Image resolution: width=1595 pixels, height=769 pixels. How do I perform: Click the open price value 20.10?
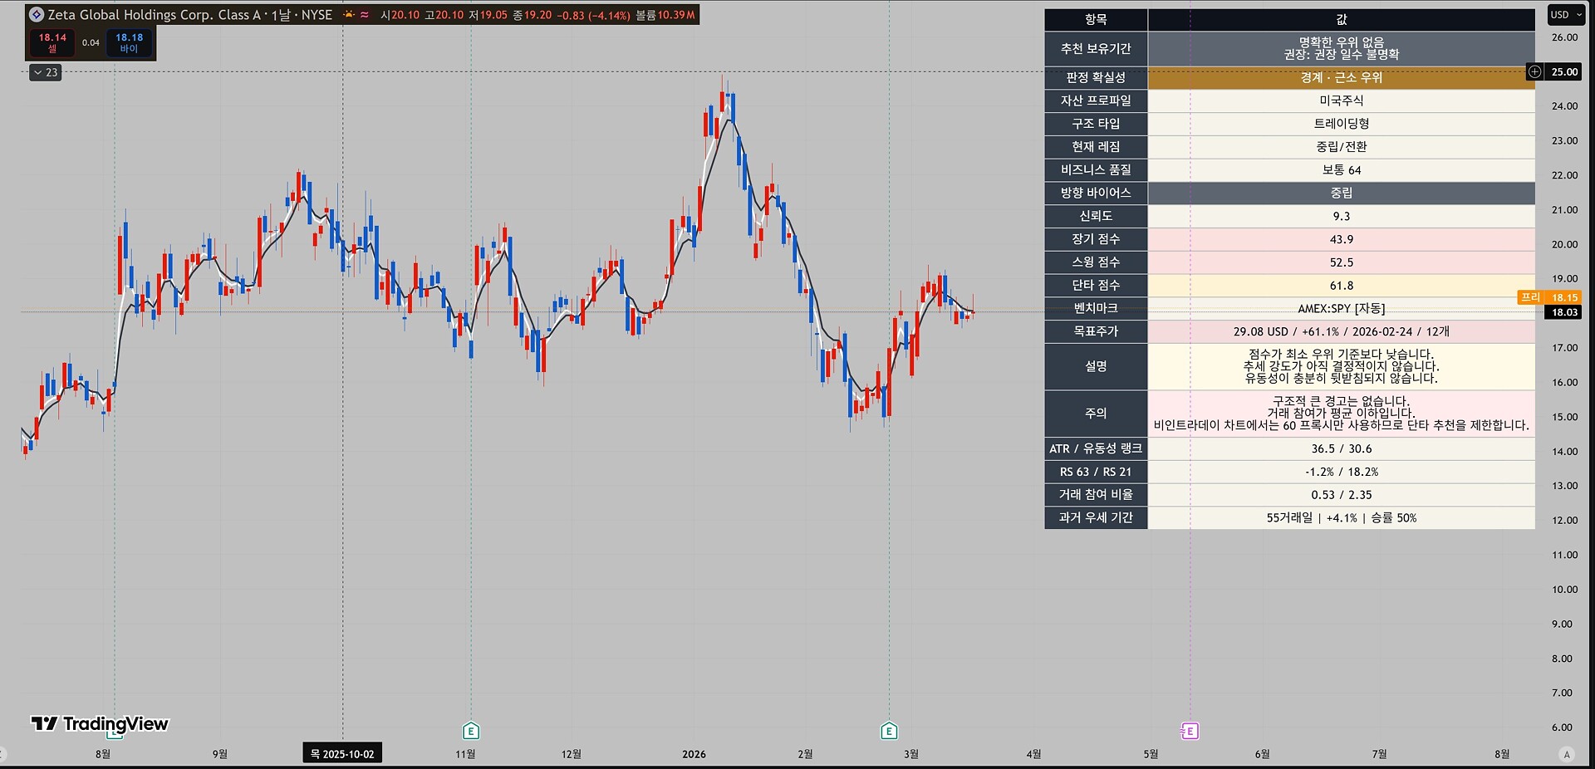pyautogui.click(x=405, y=15)
